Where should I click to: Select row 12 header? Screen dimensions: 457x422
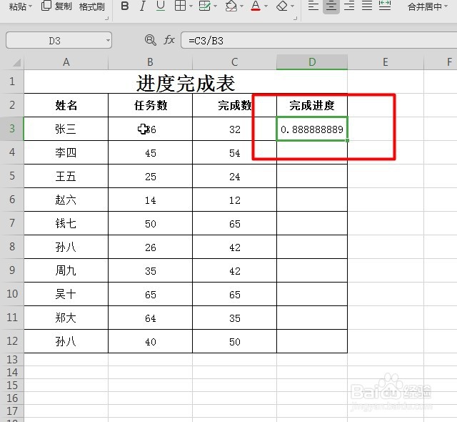[x=12, y=341]
